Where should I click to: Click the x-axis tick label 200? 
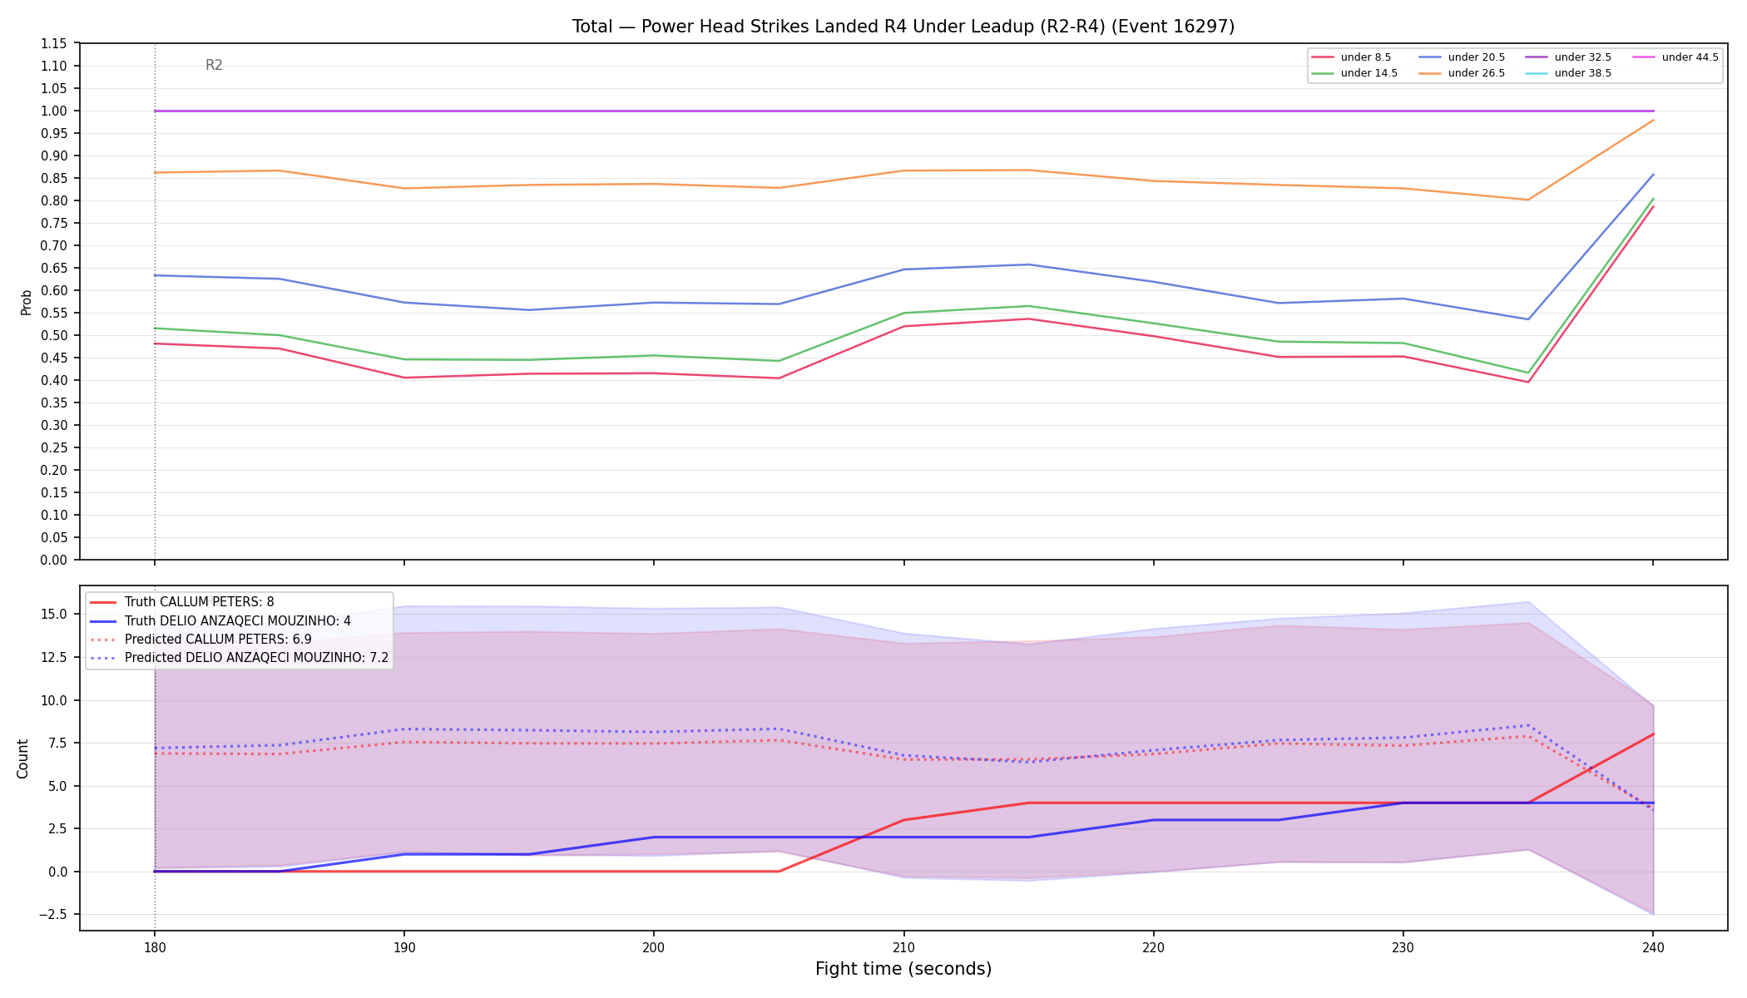pyautogui.click(x=654, y=946)
